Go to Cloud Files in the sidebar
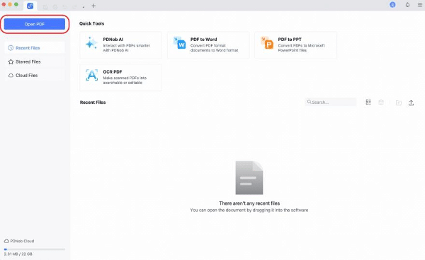 (35, 75)
